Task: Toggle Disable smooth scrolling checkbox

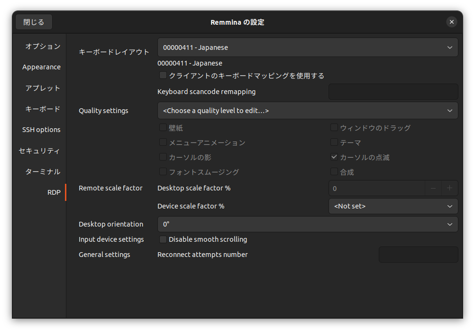Action: pos(163,239)
